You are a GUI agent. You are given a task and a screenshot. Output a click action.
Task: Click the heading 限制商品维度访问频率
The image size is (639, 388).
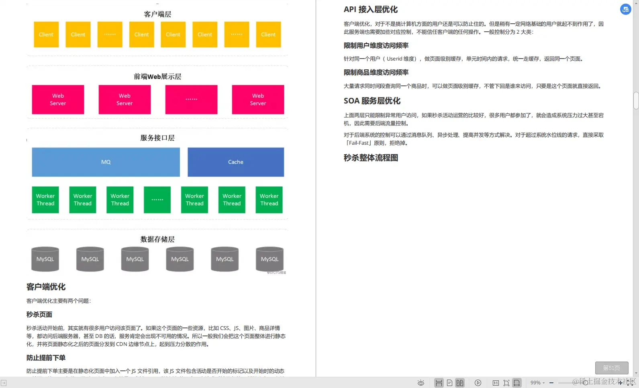tap(376, 73)
